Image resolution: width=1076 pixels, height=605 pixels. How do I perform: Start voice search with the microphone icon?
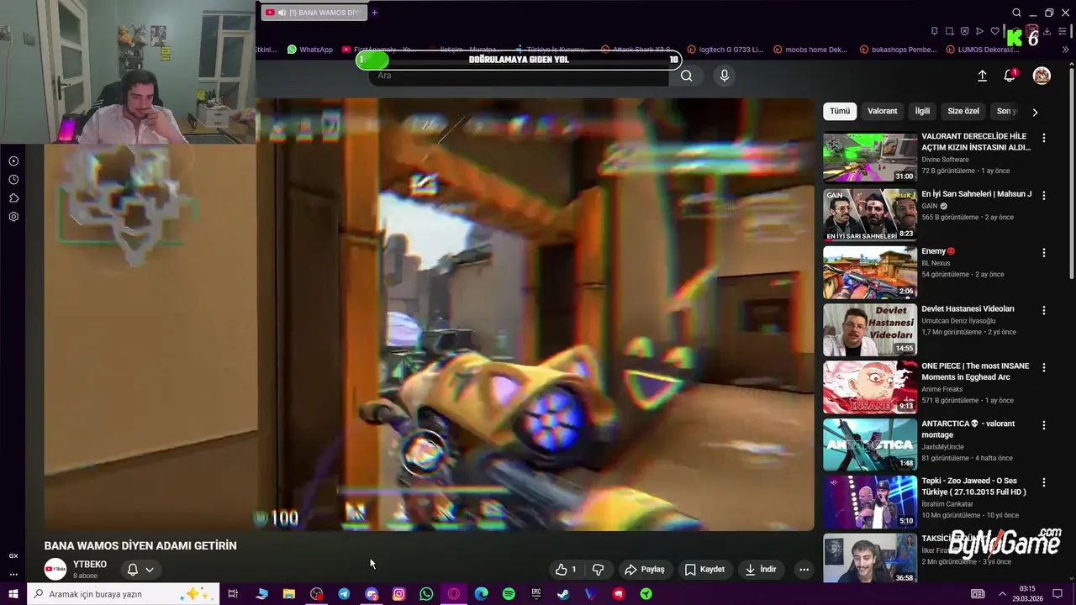click(x=725, y=76)
